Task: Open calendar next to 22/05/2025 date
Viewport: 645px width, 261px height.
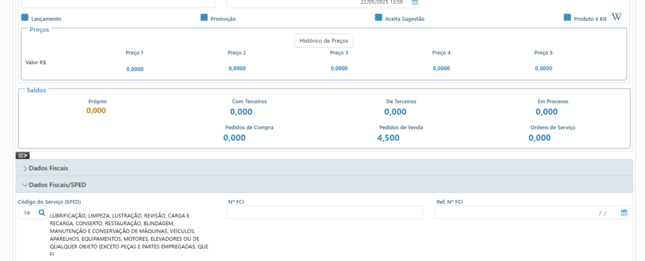Action: click(x=415, y=3)
